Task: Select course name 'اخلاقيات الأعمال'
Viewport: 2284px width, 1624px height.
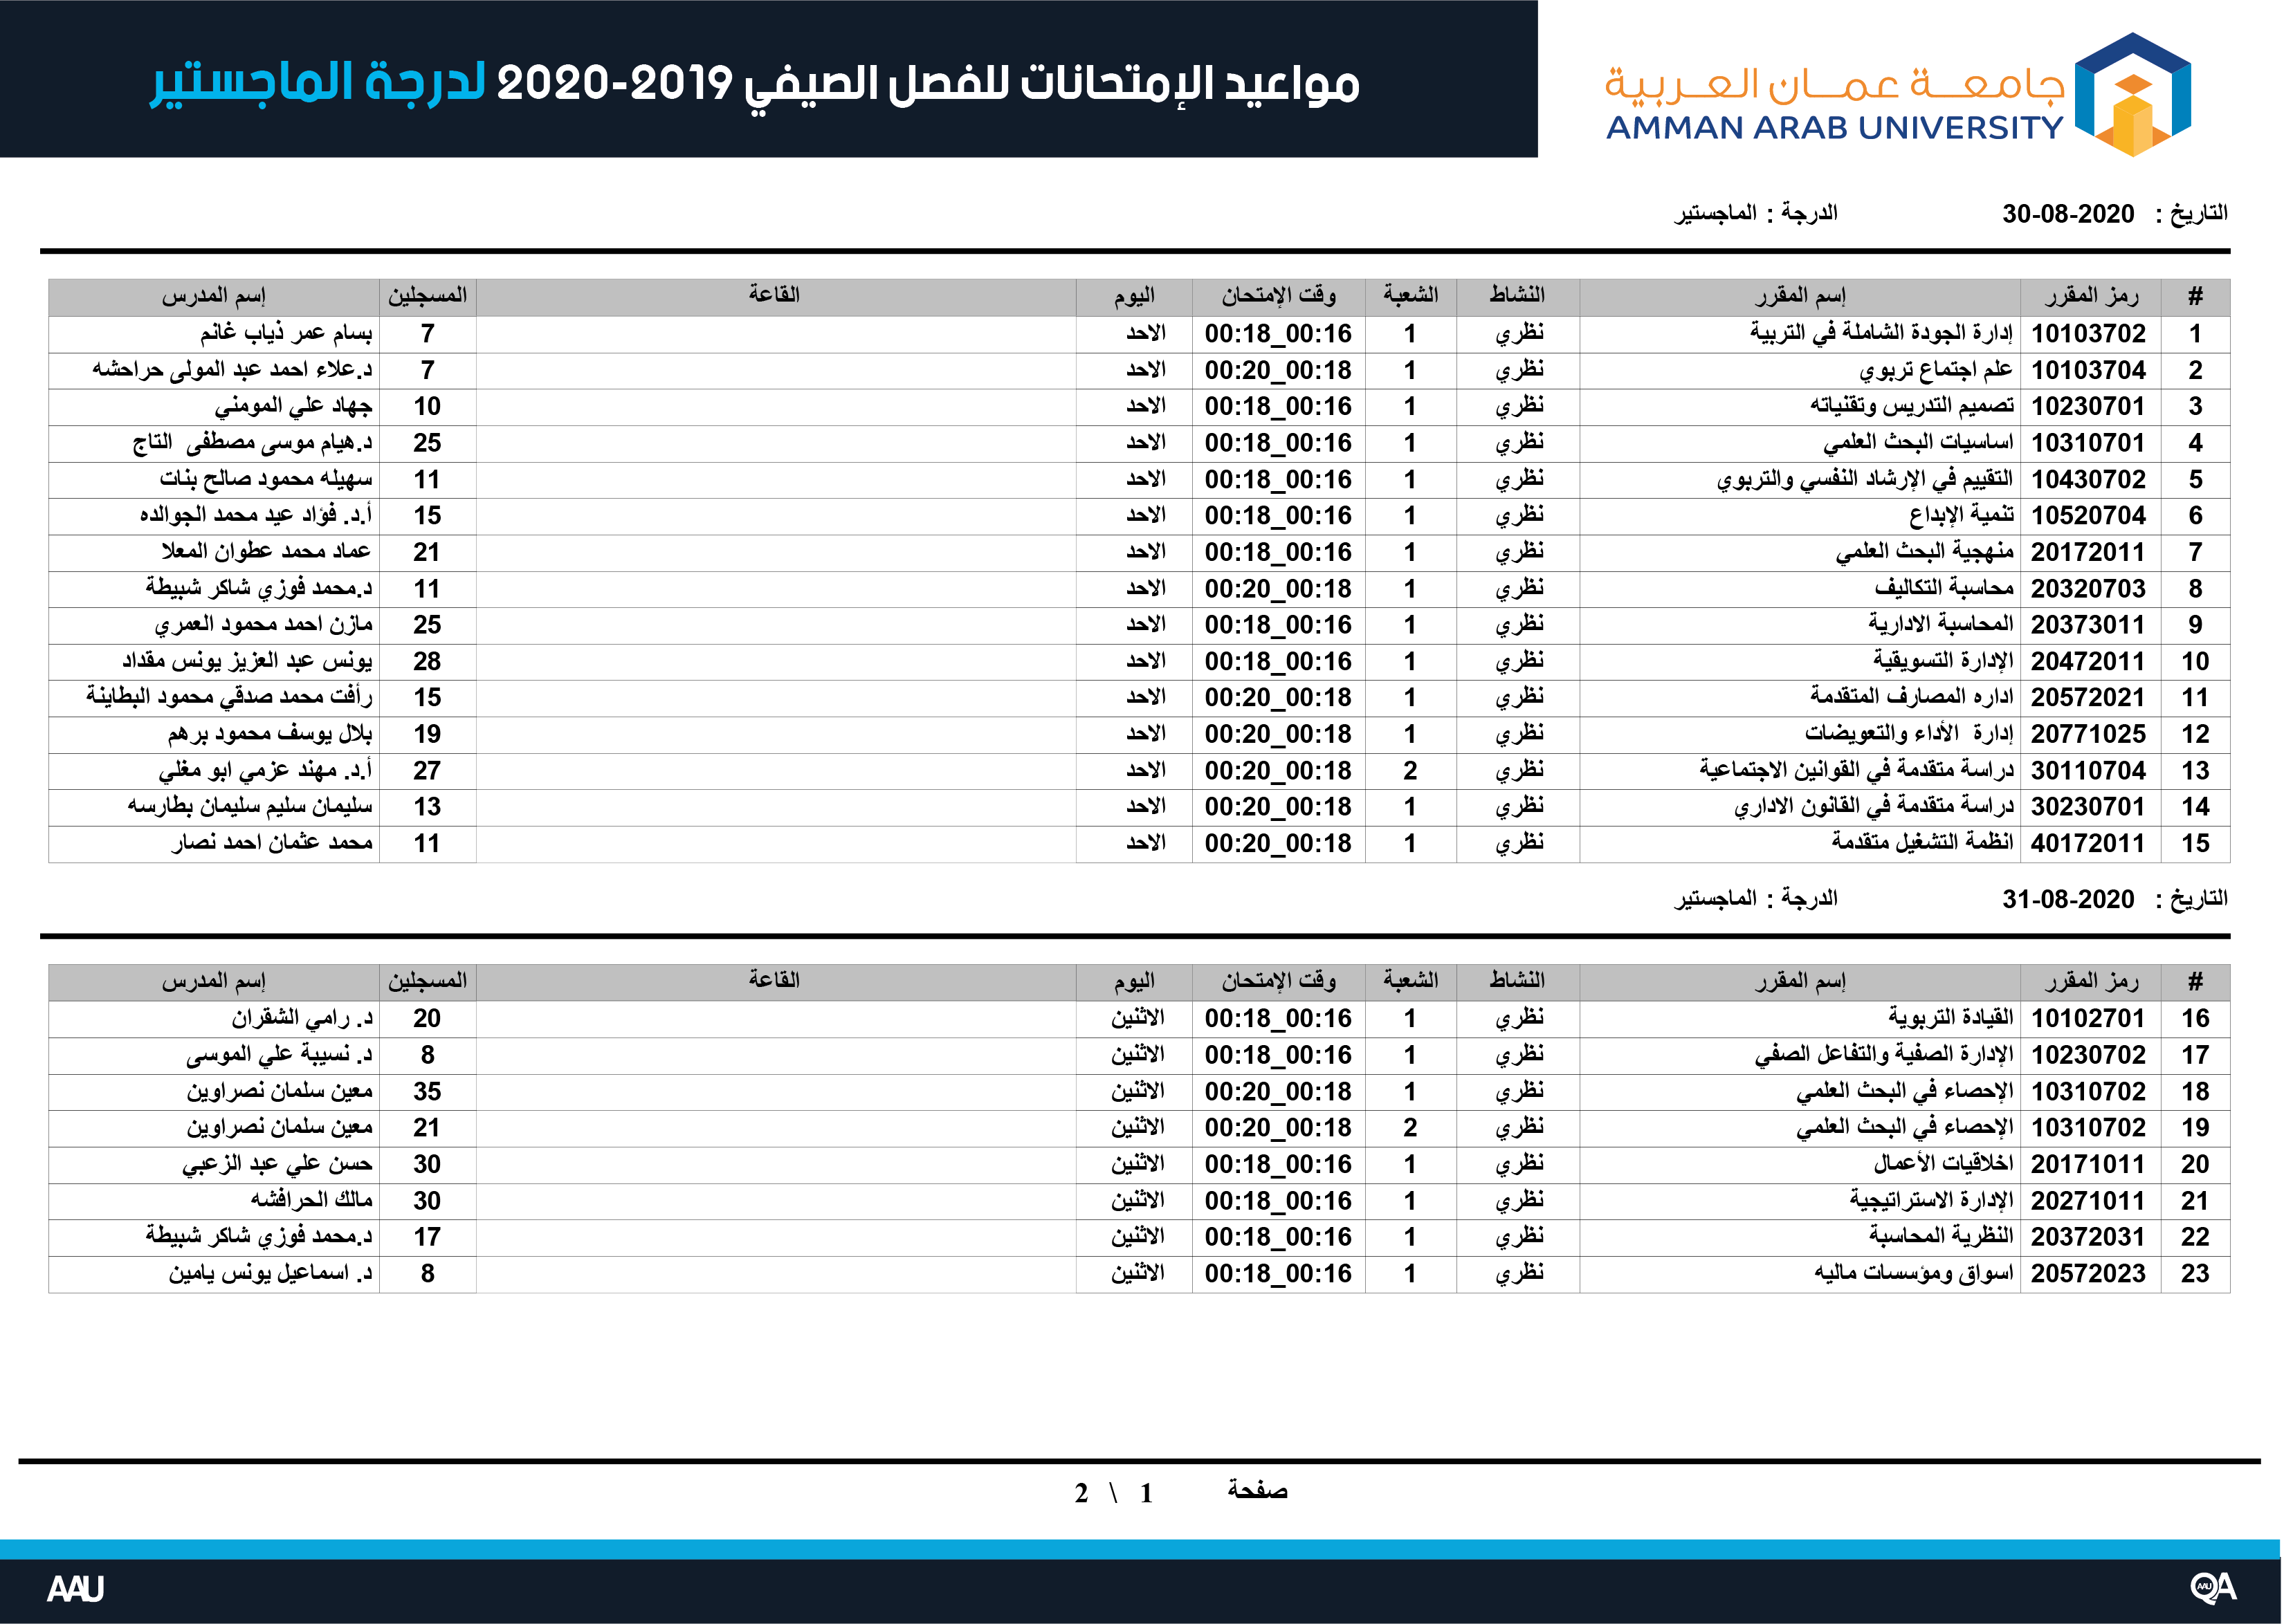Action: coord(1943,1164)
